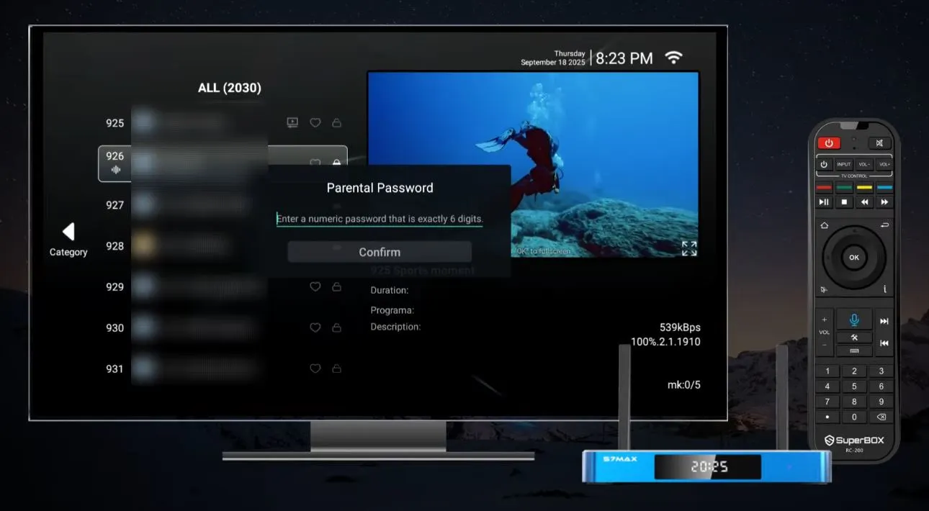Screen dimensions: 929x511
Task: Click the OK button on remote
Action: click(x=854, y=257)
